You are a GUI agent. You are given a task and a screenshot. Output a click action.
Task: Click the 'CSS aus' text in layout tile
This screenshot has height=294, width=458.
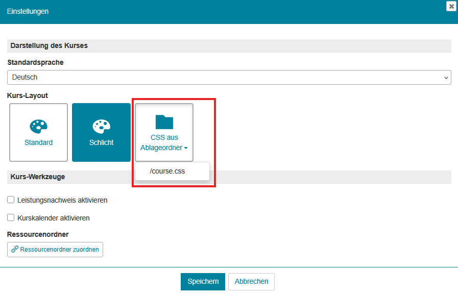pos(164,137)
